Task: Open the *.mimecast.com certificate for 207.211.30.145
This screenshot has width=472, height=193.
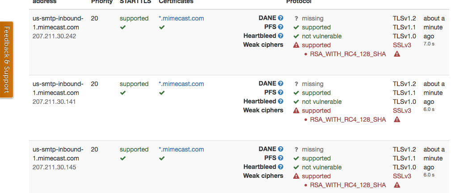Action: pos(181,149)
